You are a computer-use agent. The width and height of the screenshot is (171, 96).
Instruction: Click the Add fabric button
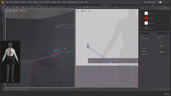[143, 8]
